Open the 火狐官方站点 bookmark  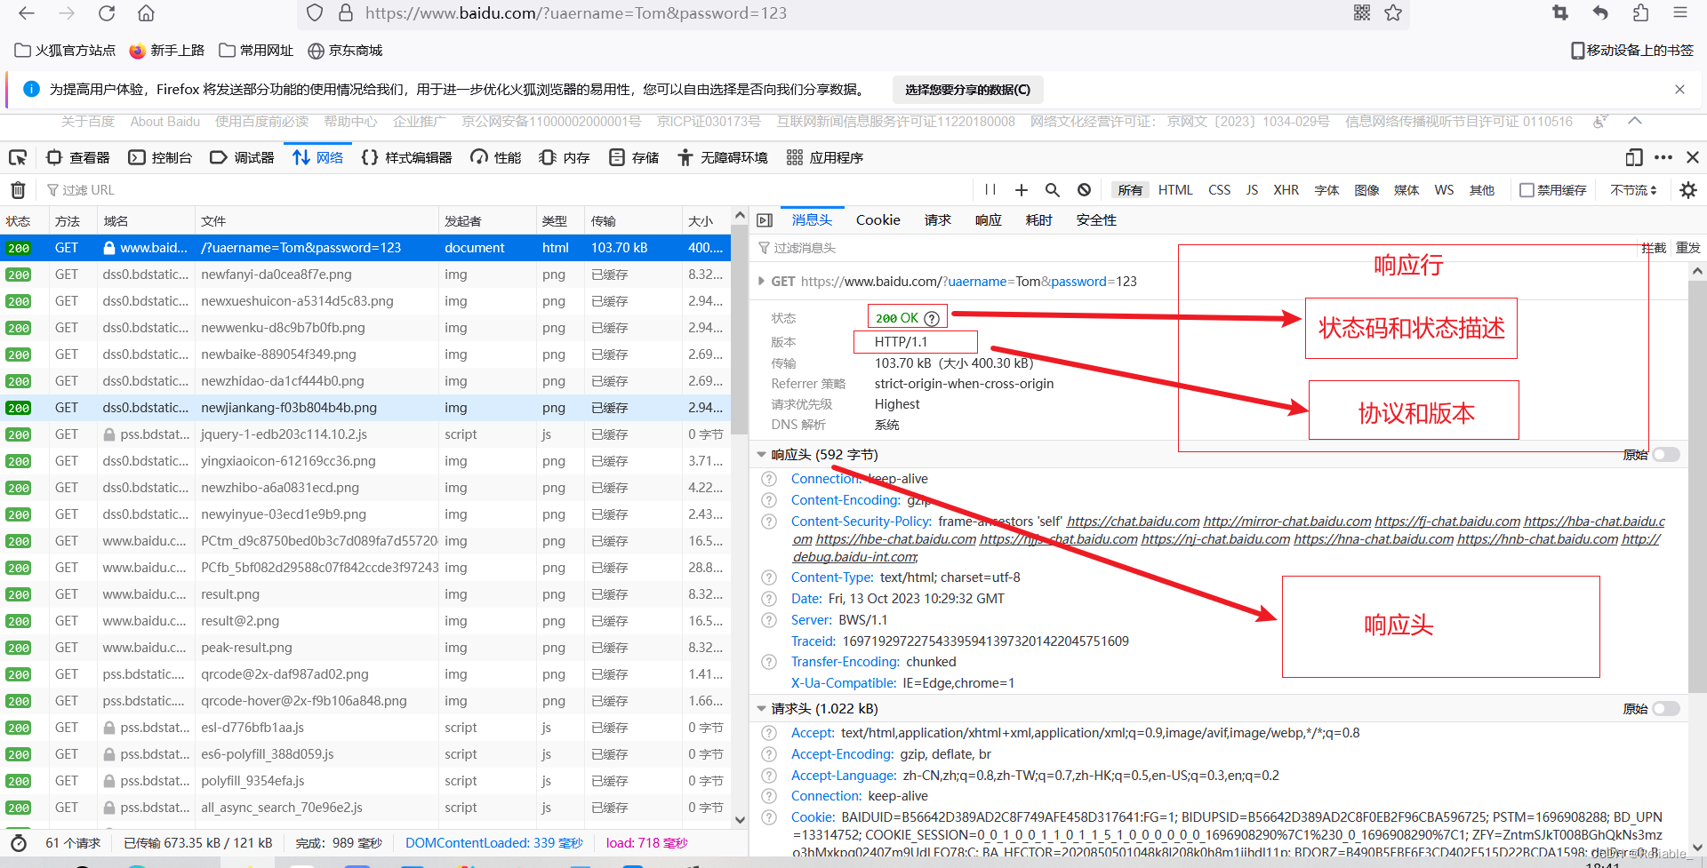click(65, 51)
